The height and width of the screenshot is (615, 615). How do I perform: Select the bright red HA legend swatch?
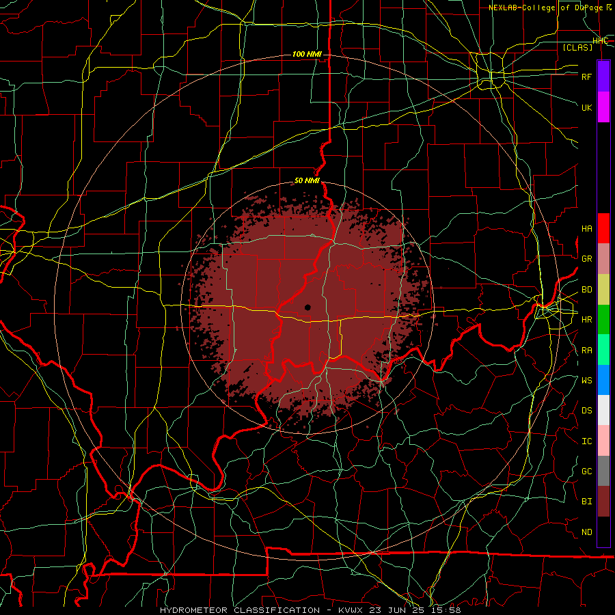[603, 228]
